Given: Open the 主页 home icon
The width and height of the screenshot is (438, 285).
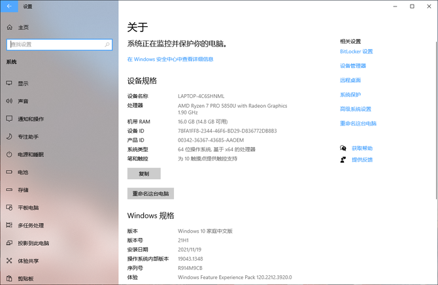Looking at the screenshot, I should click(x=9, y=27).
